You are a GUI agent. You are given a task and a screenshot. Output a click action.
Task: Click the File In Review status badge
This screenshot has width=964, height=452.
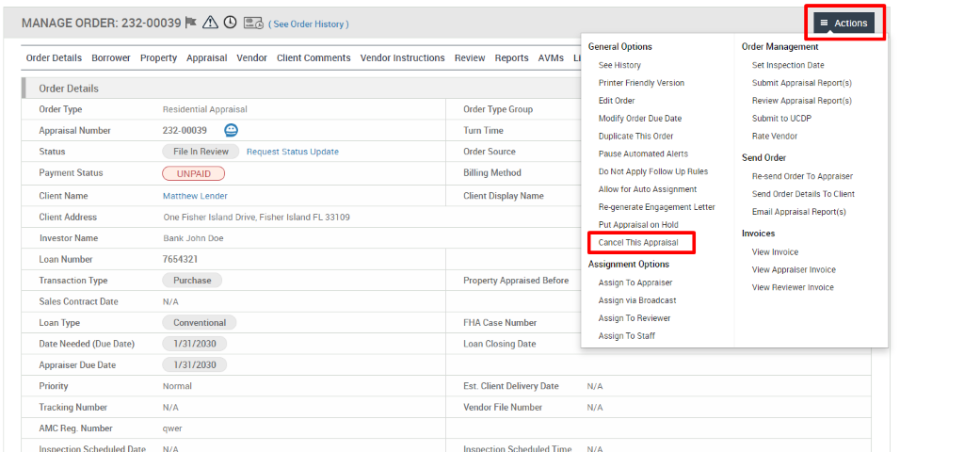click(x=201, y=152)
